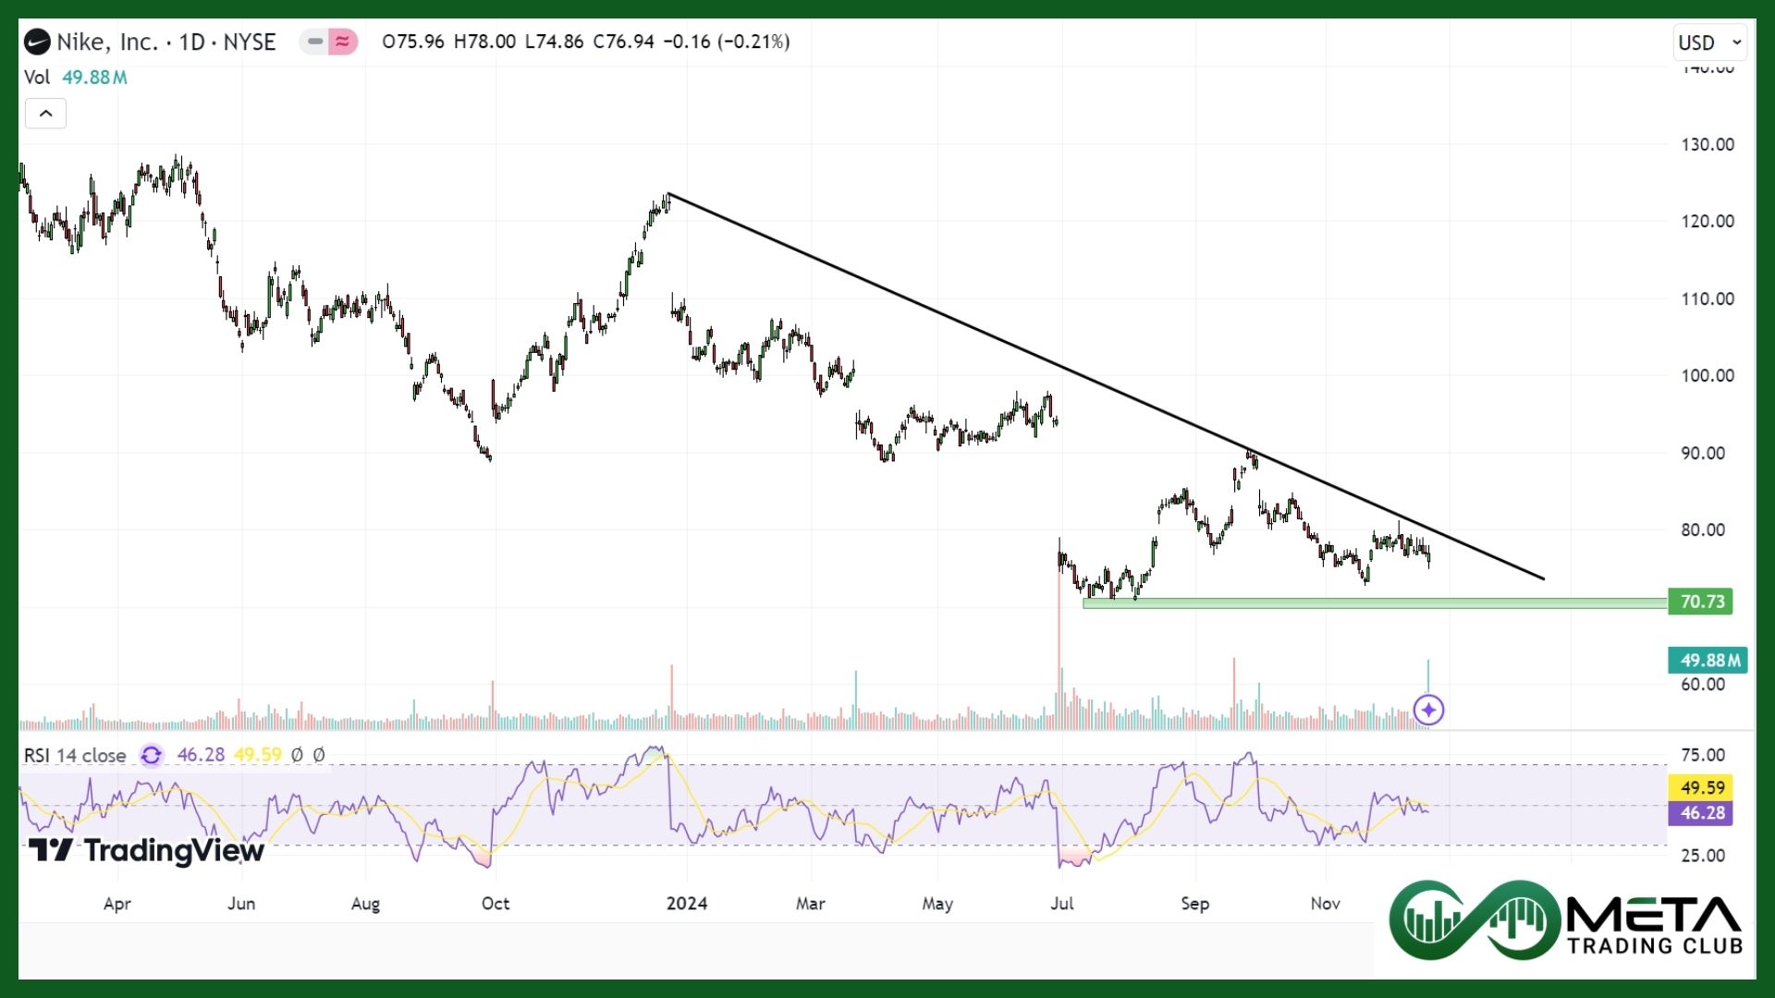Click the TradingView logo link
The image size is (1775, 998).
pyautogui.click(x=146, y=850)
